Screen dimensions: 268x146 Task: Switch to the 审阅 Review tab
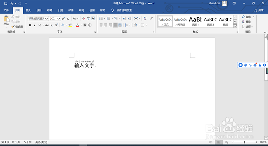coord(81,10)
